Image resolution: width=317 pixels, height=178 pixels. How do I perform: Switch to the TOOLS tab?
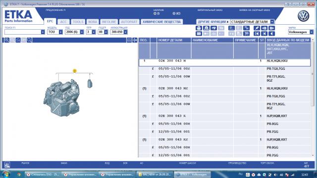click(x=78, y=22)
